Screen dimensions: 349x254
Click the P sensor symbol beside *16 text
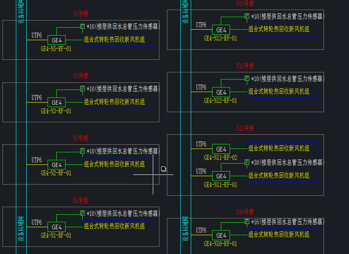[247, 221]
